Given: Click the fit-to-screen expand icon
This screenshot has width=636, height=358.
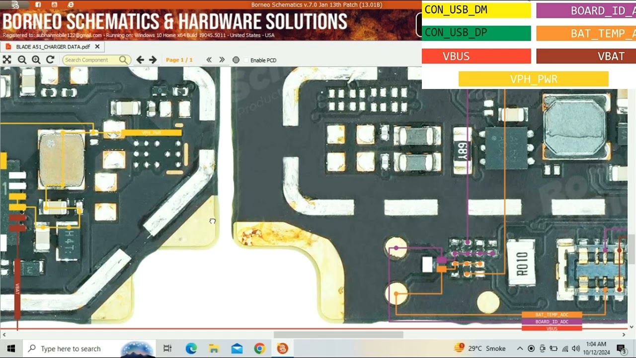Looking at the screenshot, I should click(x=7, y=60).
